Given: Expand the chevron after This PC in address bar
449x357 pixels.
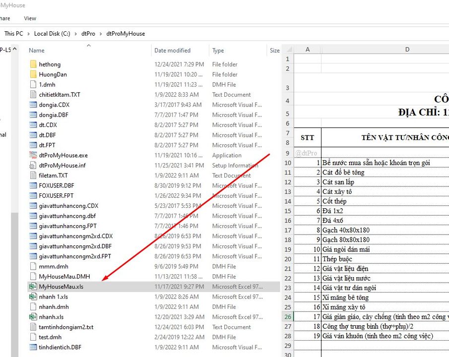Looking at the screenshot, I should [29, 34].
